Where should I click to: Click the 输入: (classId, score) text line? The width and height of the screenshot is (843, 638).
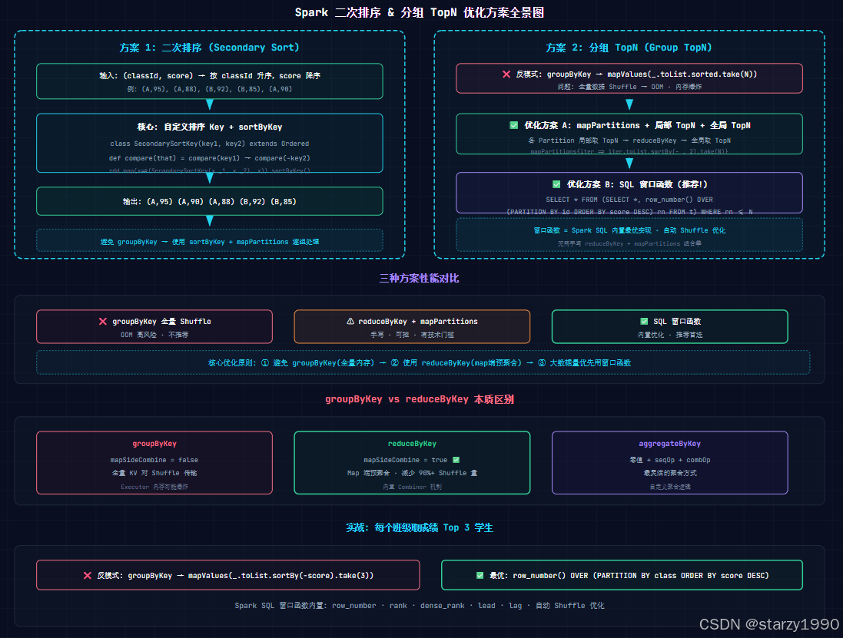coord(210,76)
